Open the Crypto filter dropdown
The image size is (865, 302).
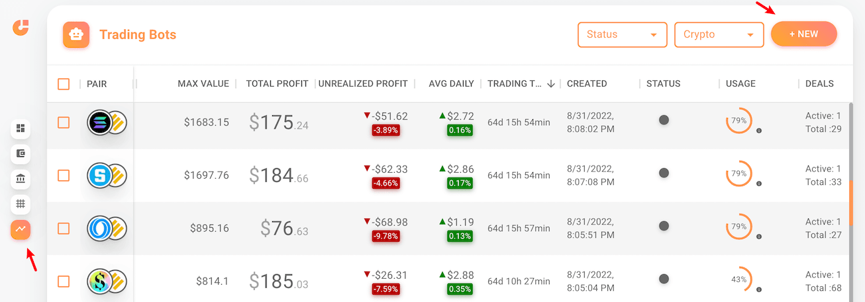[719, 34]
